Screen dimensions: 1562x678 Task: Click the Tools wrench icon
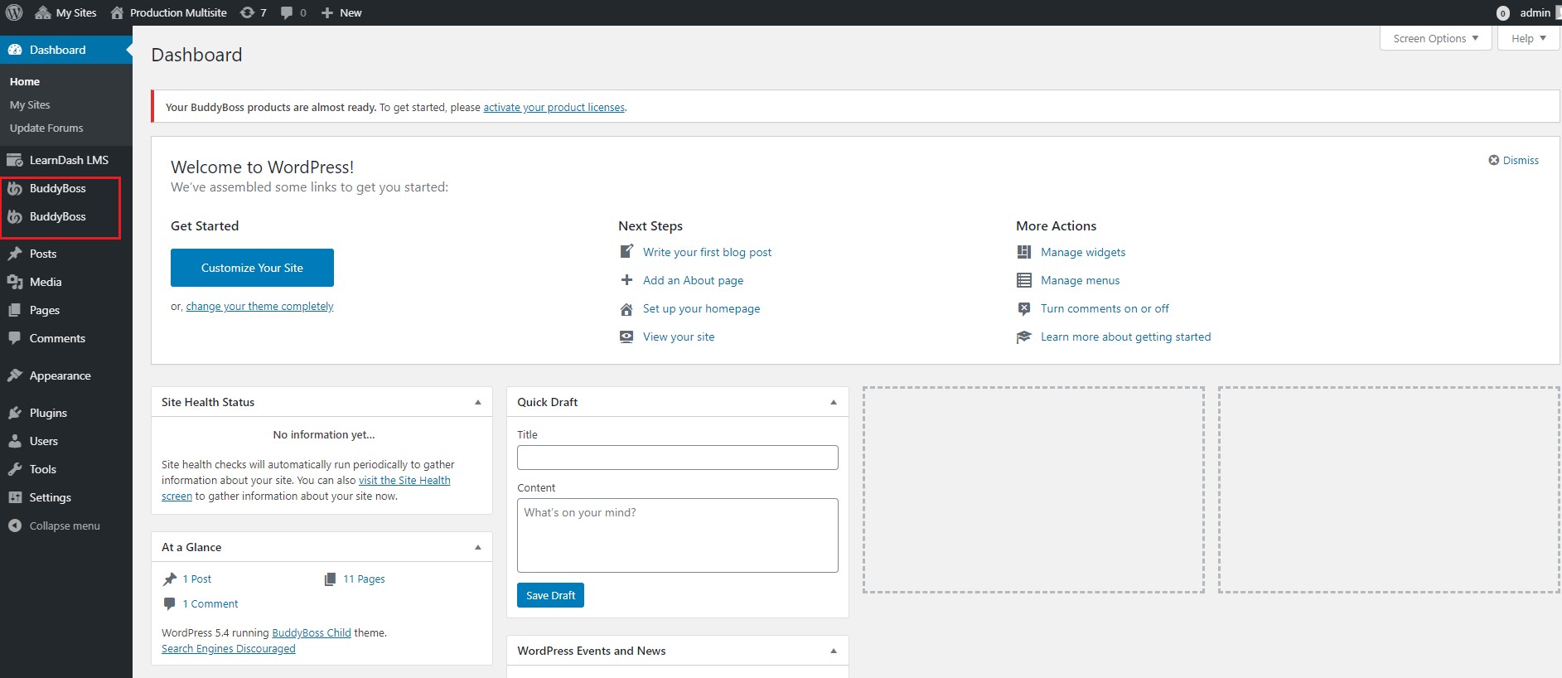(15, 469)
